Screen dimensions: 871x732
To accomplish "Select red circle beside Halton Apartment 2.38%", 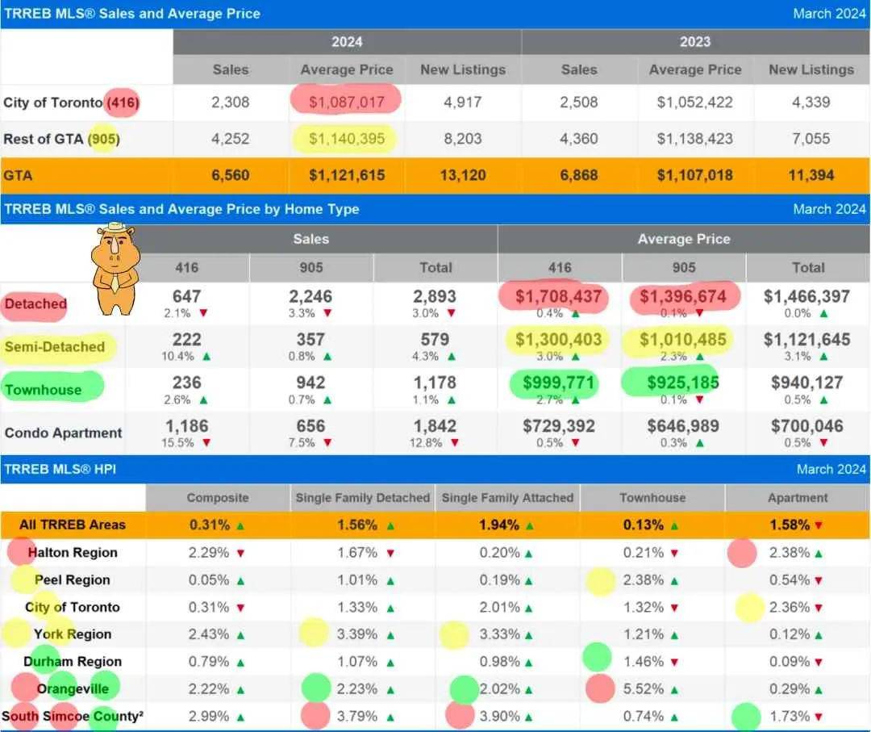I will (x=741, y=553).
